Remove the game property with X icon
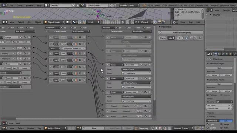 [x=200, y=38]
